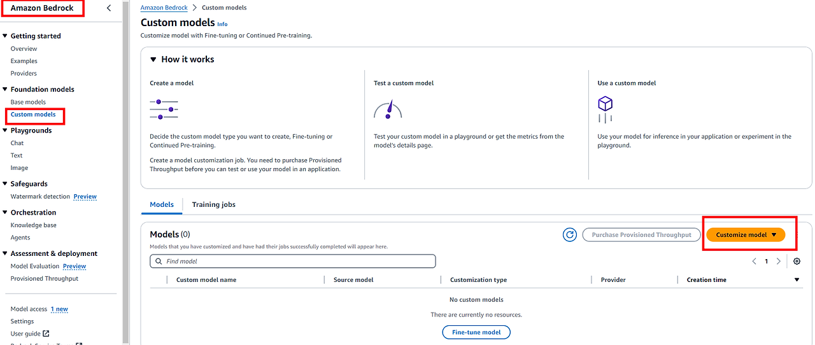
Task: Collapse the How it works section
Action: click(153, 59)
